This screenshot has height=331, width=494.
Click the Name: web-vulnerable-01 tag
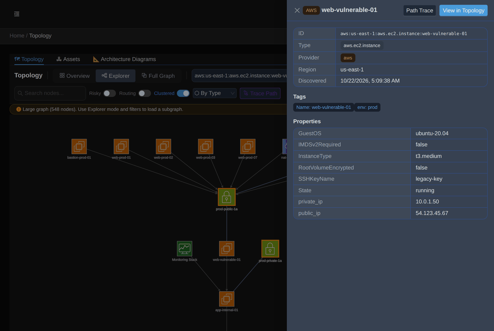click(324, 107)
